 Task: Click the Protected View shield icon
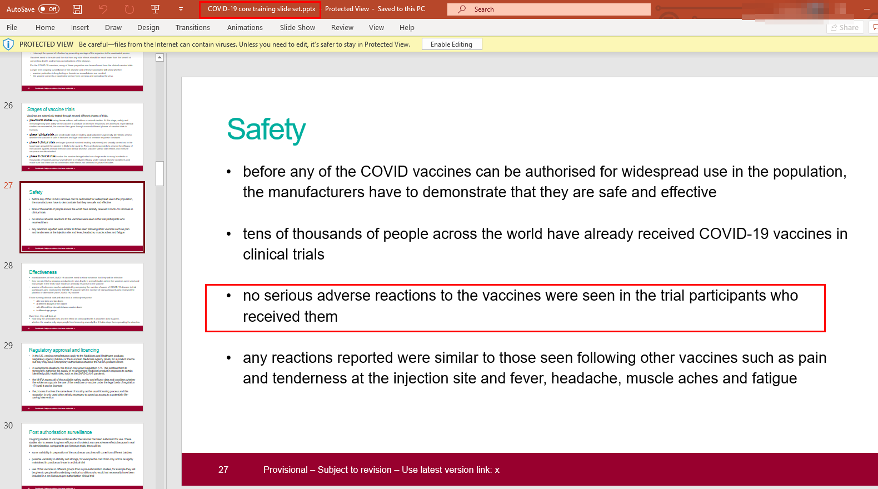[x=8, y=44]
